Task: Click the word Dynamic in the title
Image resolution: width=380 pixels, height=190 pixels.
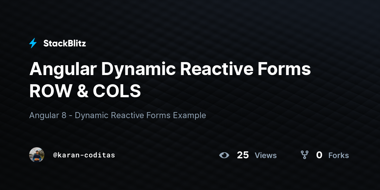Action: (139, 70)
